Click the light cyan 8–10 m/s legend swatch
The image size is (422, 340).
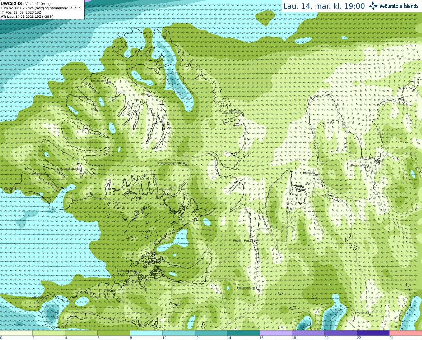click(146, 333)
